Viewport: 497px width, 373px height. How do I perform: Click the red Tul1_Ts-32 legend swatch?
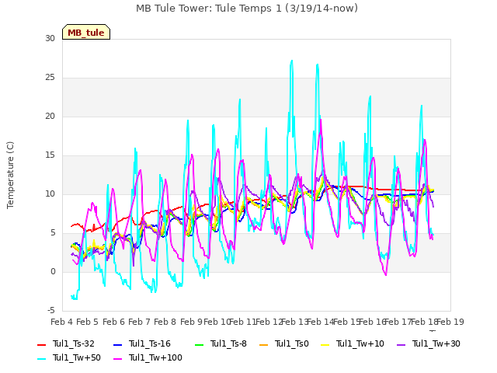(x=41, y=345)
